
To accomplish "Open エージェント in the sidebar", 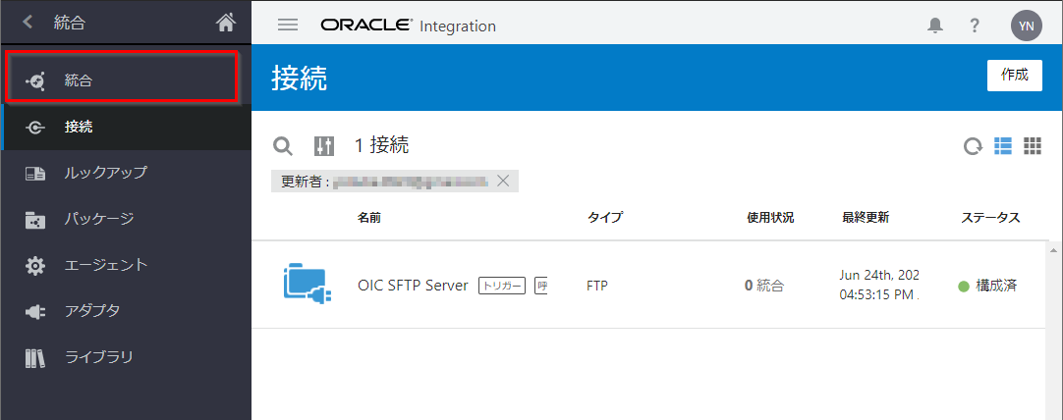I will pos(105,265).
